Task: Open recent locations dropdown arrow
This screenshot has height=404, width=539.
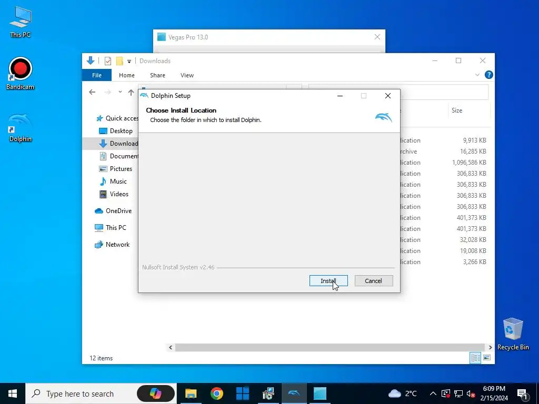Action: (x=120, y=92)
